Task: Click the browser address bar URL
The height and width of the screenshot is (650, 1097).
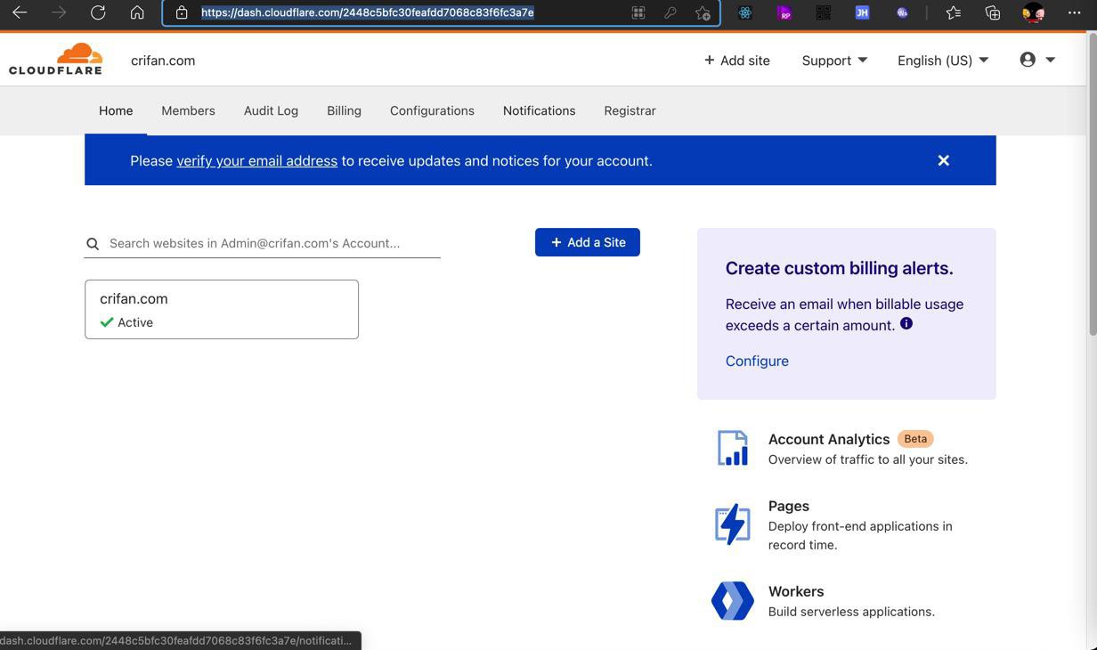Action: coord(367,12)
